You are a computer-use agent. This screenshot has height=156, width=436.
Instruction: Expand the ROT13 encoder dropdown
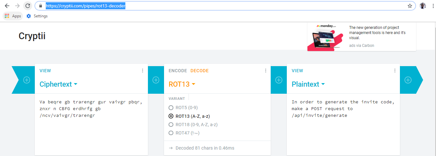[x=182, y=84]
